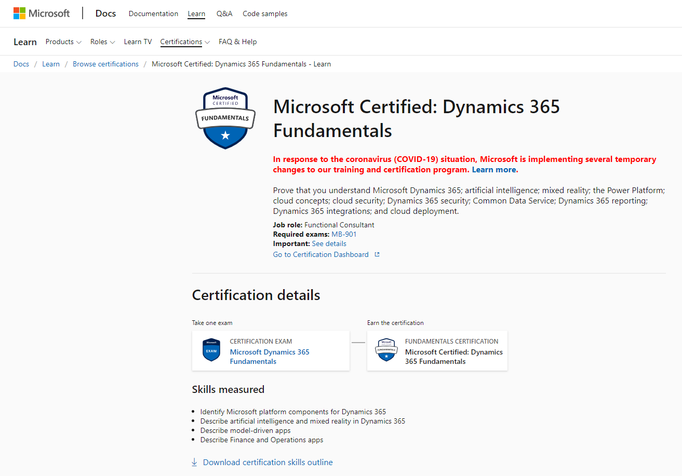
Task: Click the 'CERTIFICATION EXAM' card label
Action: point(261,342)
